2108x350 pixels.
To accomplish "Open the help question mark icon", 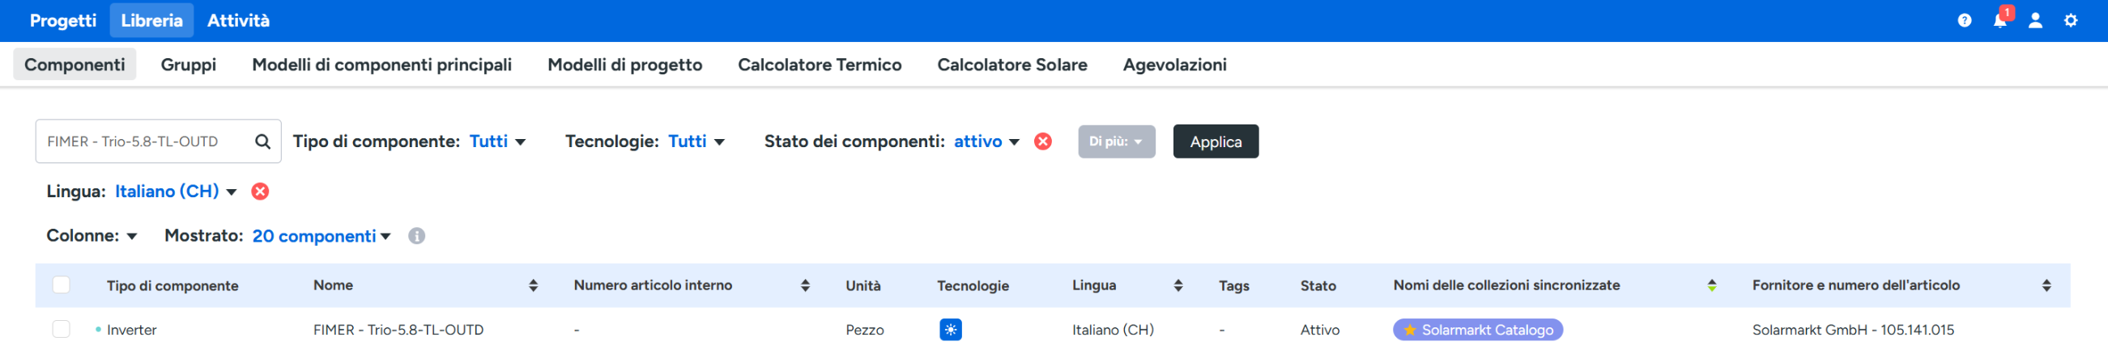I will (x=1964, y=20).
